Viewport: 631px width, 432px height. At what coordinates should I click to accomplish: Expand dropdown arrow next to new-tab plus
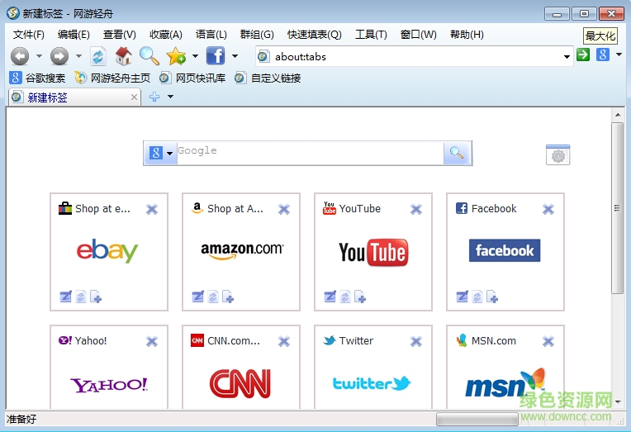tap(170, 97)
